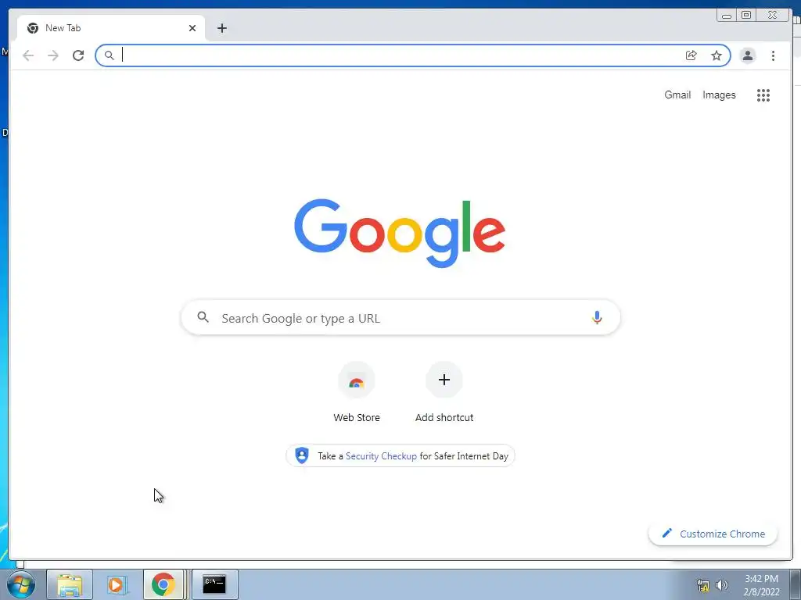The height and width of the screenshot is (600, 801).
Task: Open the Chrome three-dot menu
Action: 773,55
